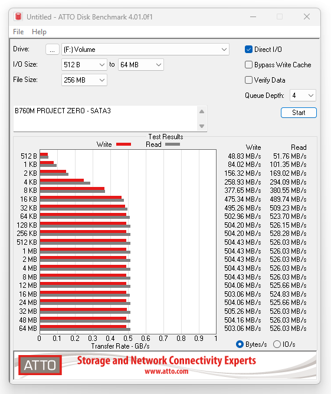Viewport: 331px width, 394px height.
Task: Click the ATTO Disk Benchmark title bar icon
Action: tap(18, 17)
